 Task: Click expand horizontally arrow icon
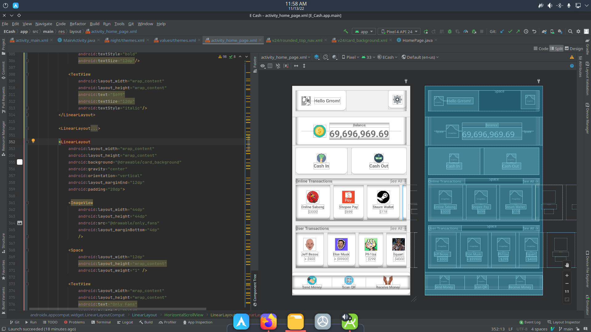click(x=296, y=66)
